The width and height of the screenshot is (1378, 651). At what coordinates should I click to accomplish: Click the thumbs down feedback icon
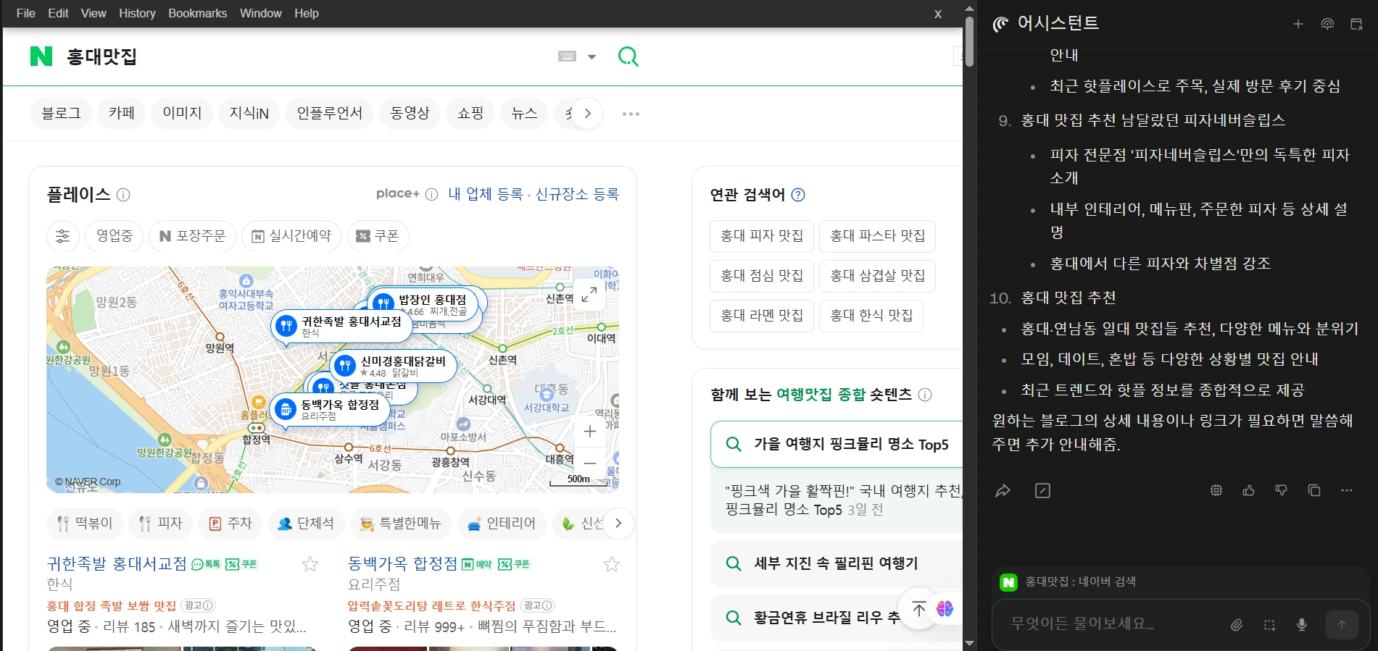click(1281, 491)
